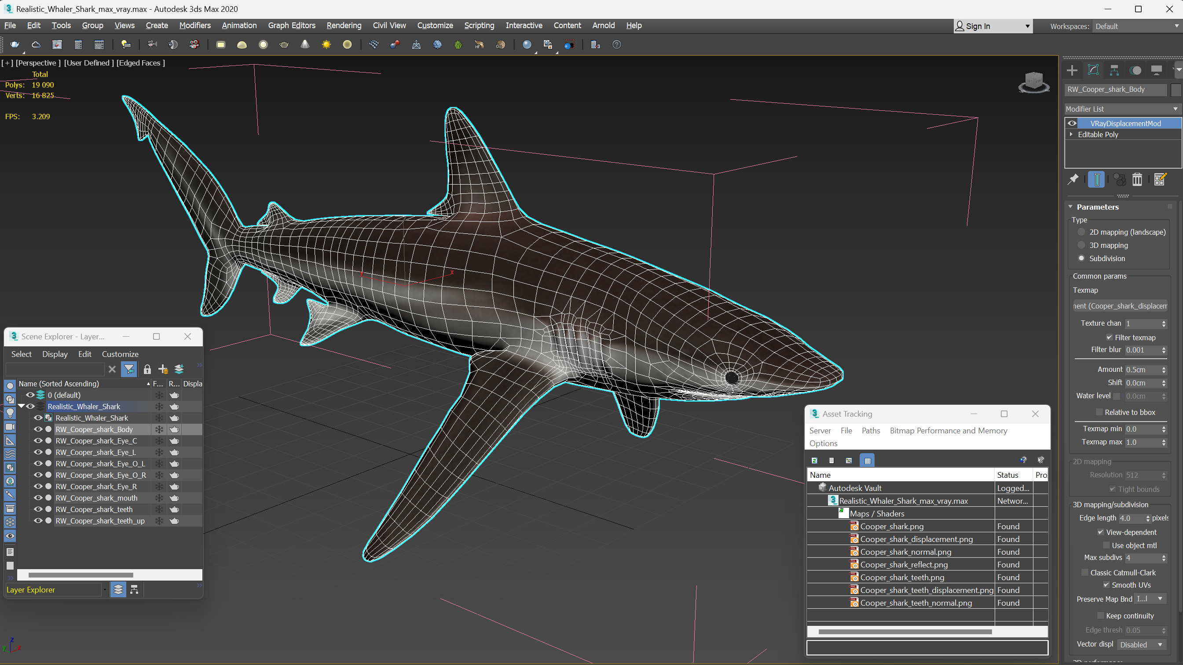Open the rendered frame window icon

coord(57,44)
